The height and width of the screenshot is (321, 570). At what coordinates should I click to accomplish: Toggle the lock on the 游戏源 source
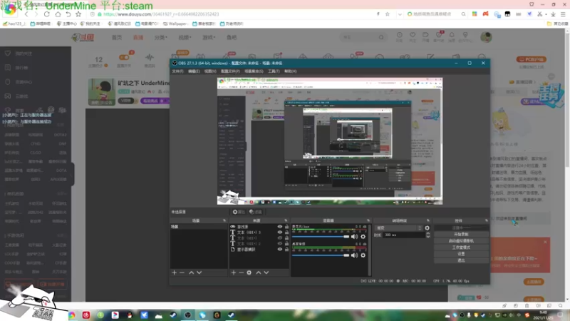[287, 227]
